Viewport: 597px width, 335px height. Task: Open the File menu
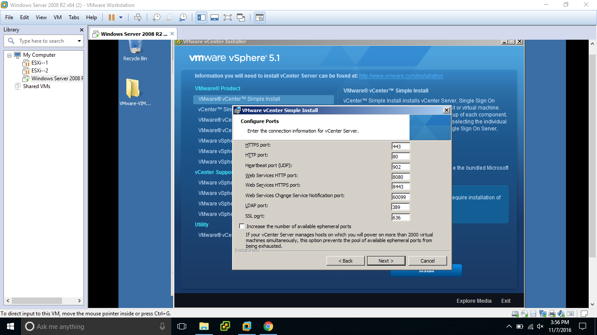pyautogui.click(x=9, y=17)
